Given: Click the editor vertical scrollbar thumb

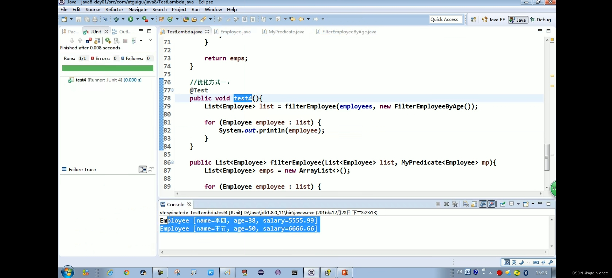Looking at the screenshot, I should (x=547, y=157).
